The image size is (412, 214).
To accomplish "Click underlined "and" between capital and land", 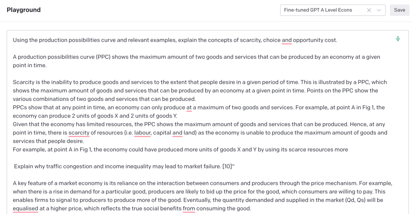I will [178, 133].
